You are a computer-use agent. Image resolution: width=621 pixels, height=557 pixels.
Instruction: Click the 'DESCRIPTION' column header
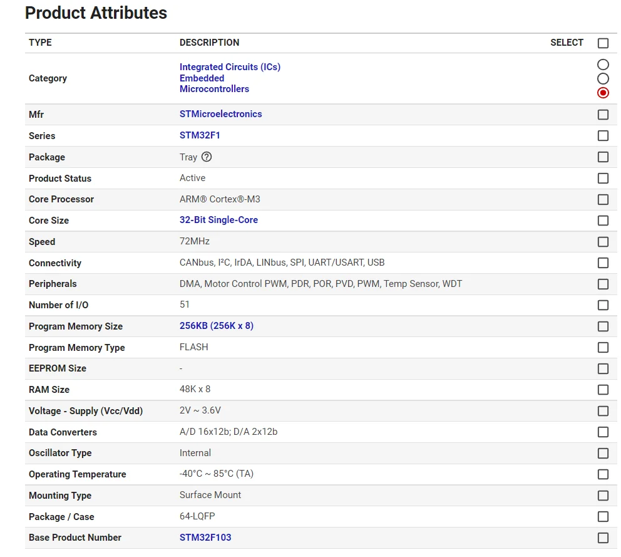click(x=210, y=43)
